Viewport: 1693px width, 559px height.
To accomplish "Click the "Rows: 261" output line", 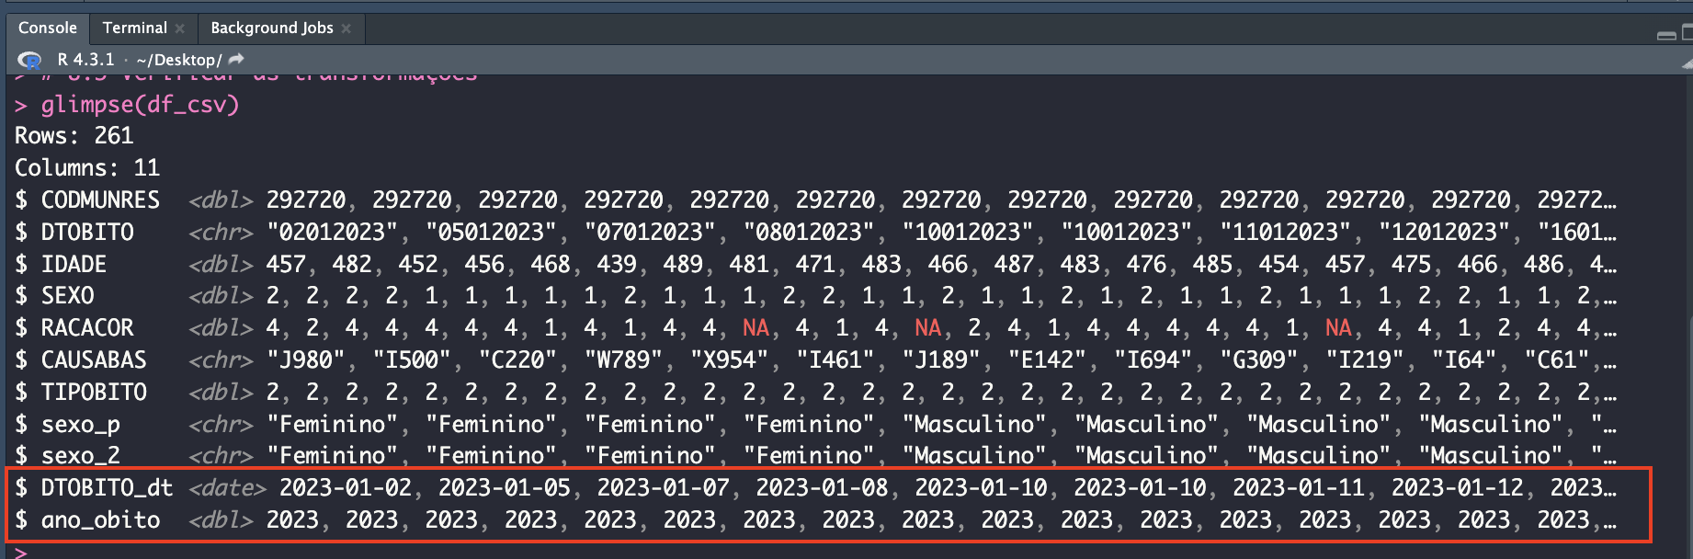I will pos(74,136).
